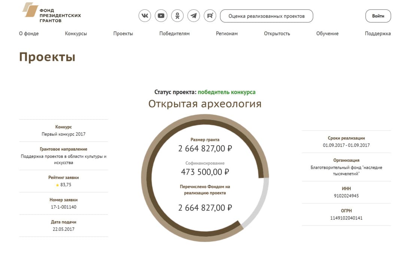The image size is (399, 257).
Task: Open the Поддержка menu item
Action: click(x=378, y=34)
